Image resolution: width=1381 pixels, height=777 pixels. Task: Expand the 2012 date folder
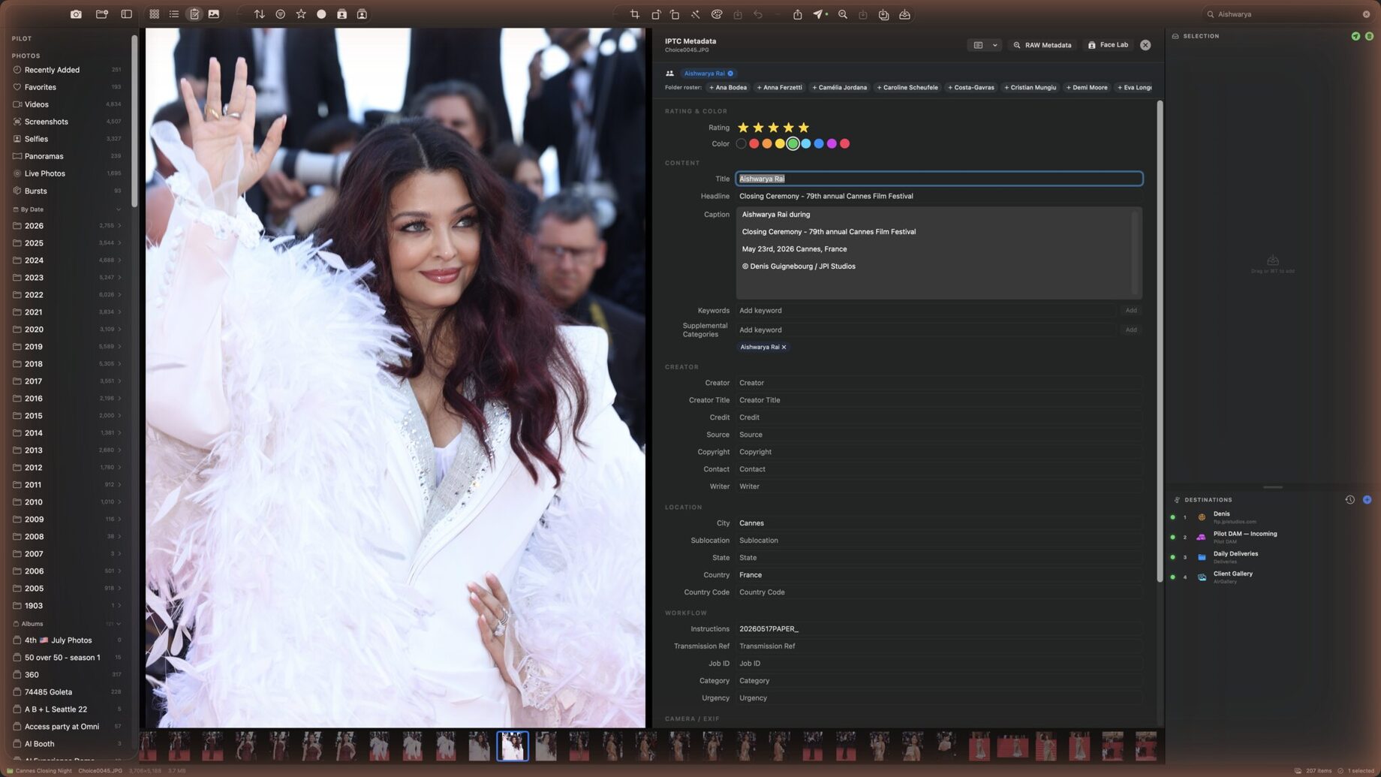click(119, 468)
